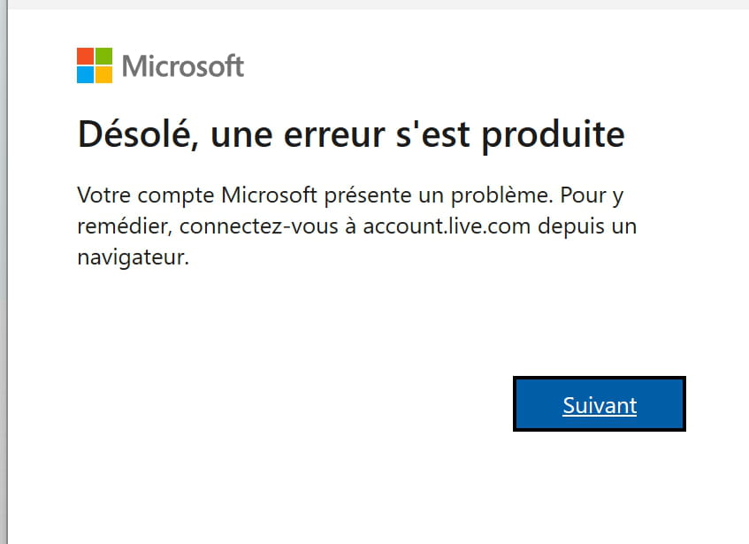
Task: Click the Microsoft four-square logo icon
Action: [x=95, y=65]
